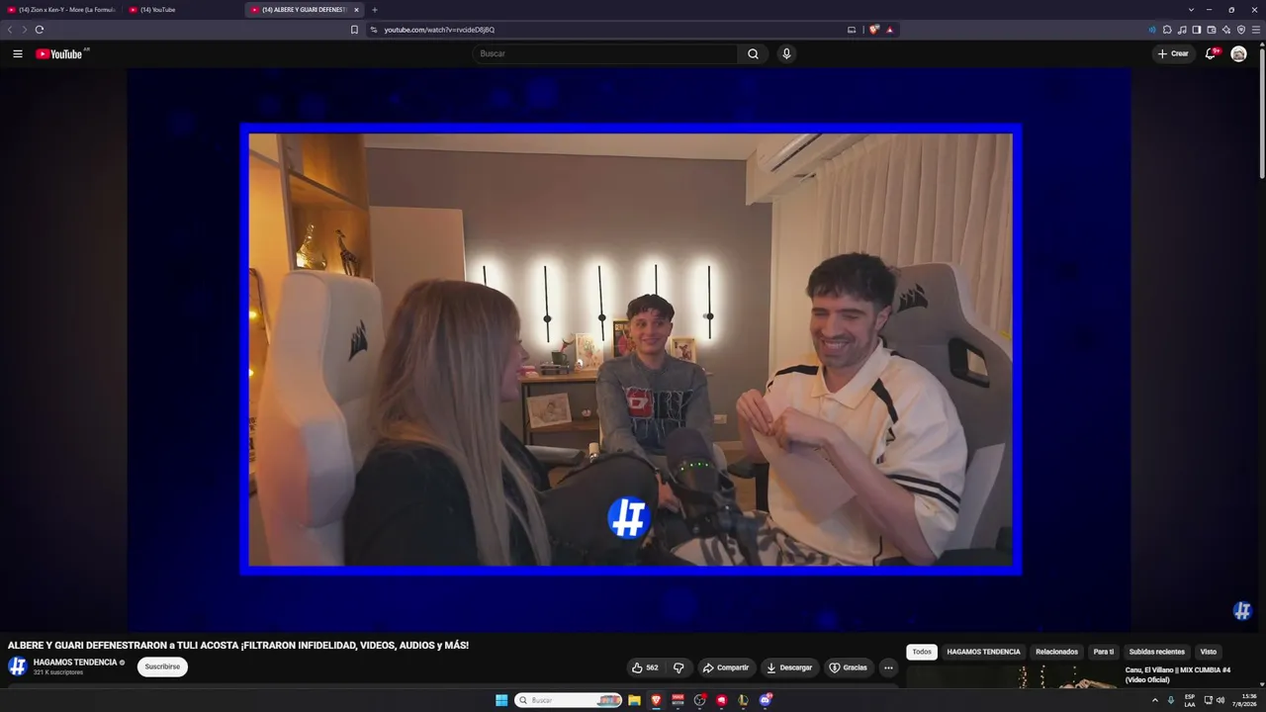This screenshot has height=712, width=1266.
Task: Open the browser main menu
Action: [1256, 30]
